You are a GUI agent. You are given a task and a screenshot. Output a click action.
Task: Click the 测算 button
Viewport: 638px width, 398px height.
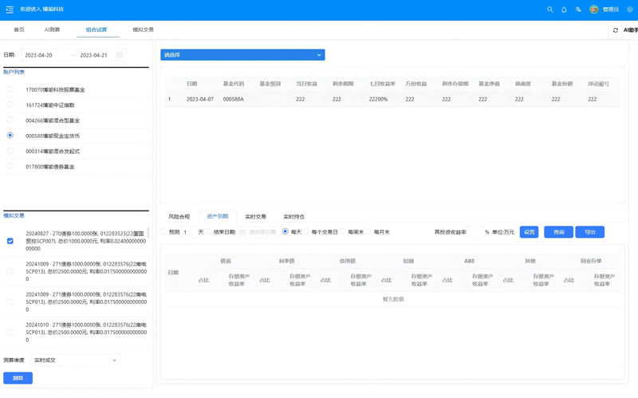click(18, 378)
